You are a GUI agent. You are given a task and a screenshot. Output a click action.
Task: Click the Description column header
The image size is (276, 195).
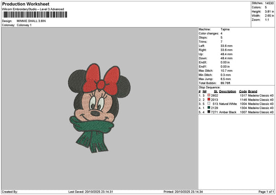point(227,92)
